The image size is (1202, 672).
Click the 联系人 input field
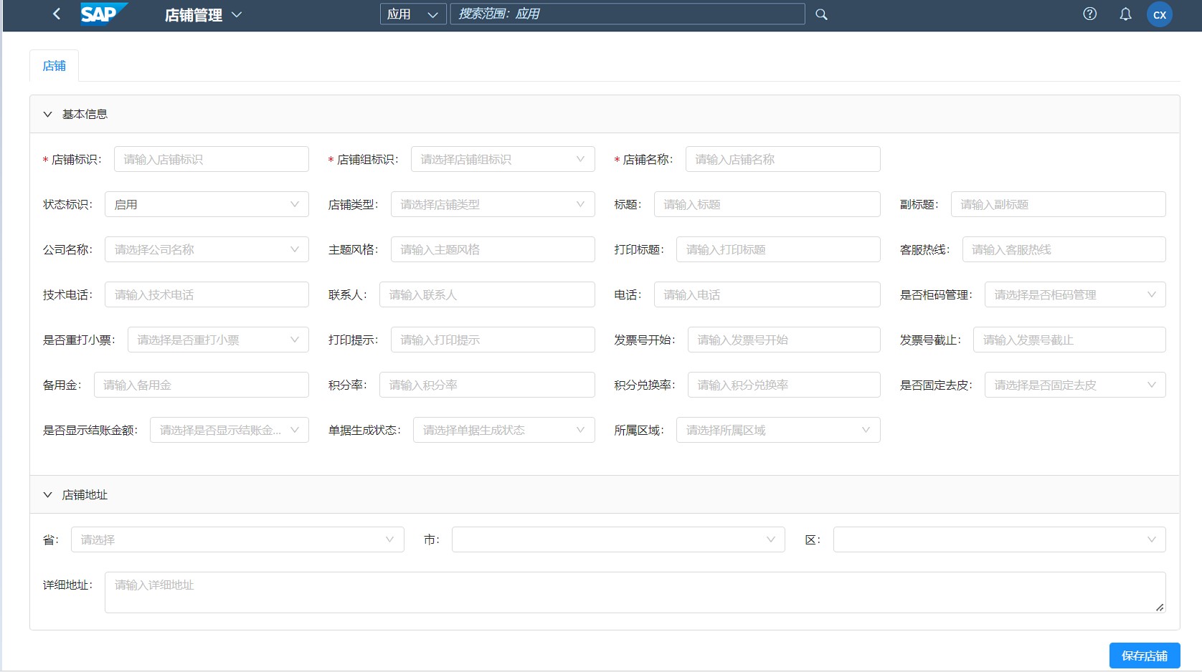pyautogui.click(x=487, y=294)
